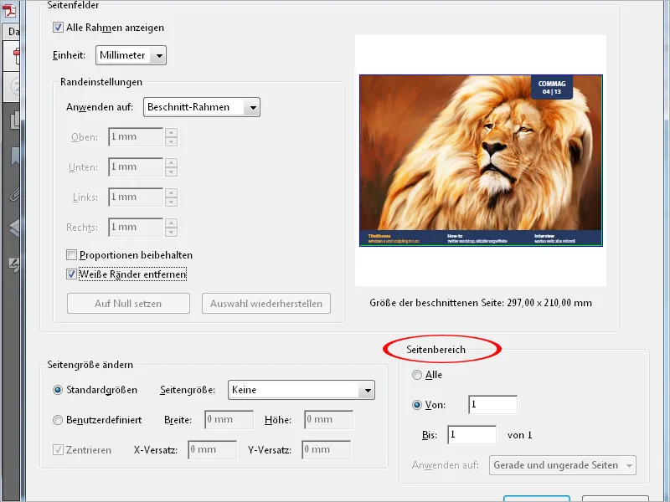The image size is (670, 502).
Task: Uncheck Weiße Ränder entfernen
Action: tap(71, 274)
